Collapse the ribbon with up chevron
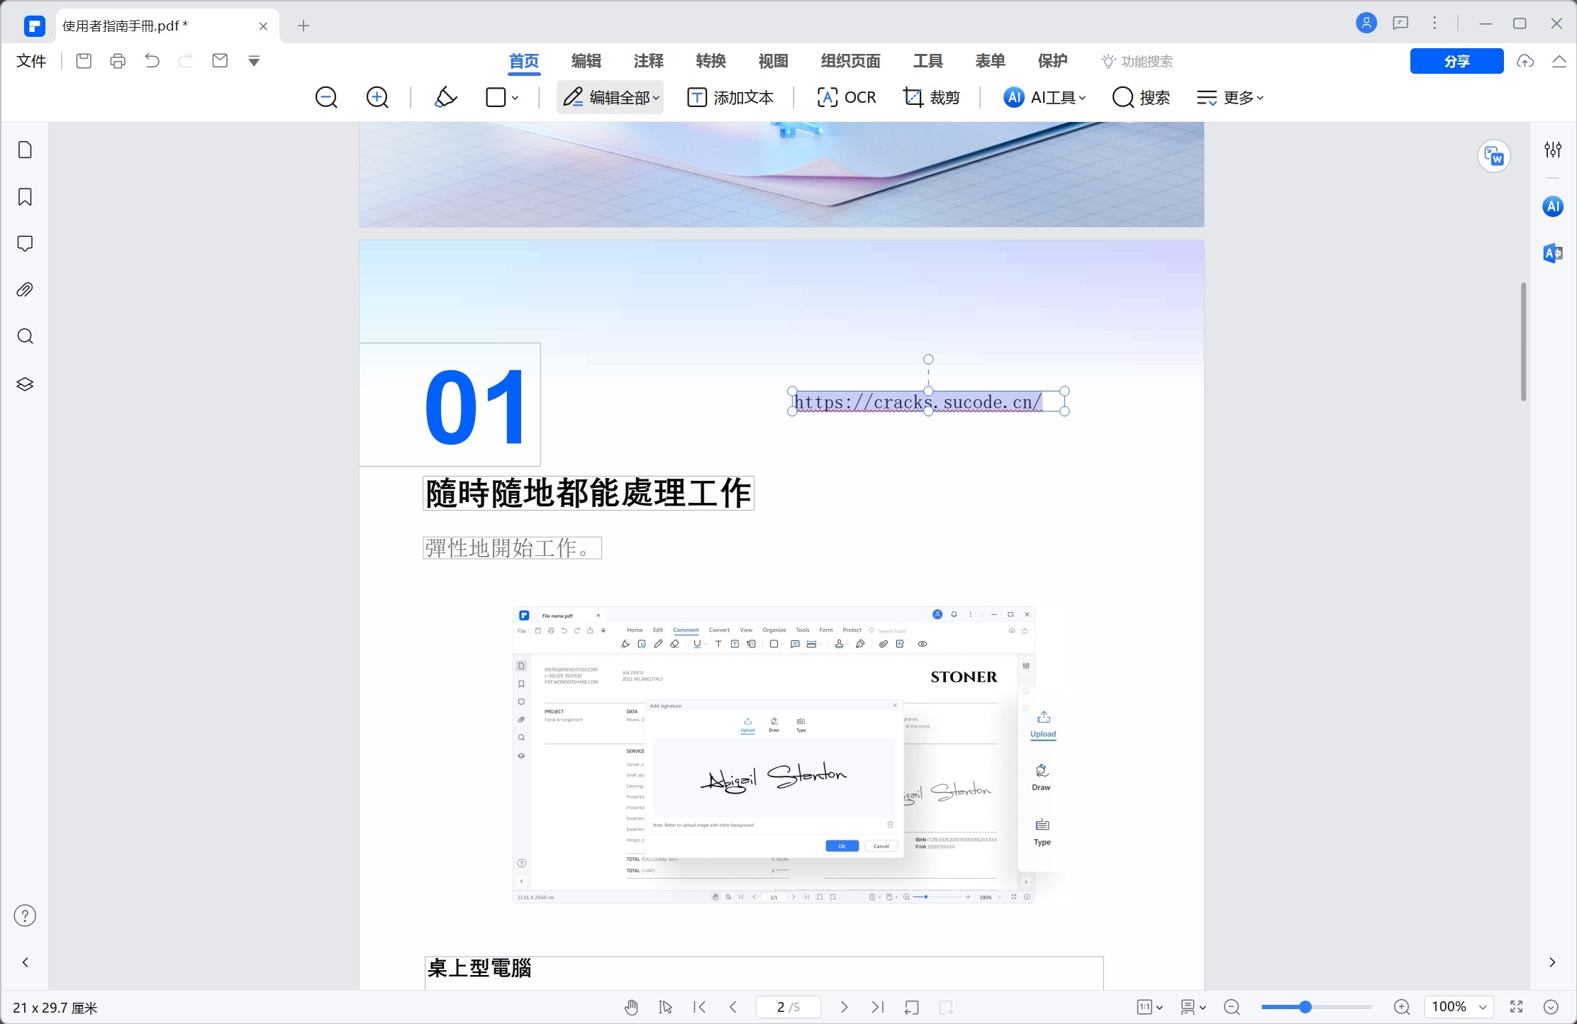The width and height of the screenshot is (1577, 1024). [1559, 61]
